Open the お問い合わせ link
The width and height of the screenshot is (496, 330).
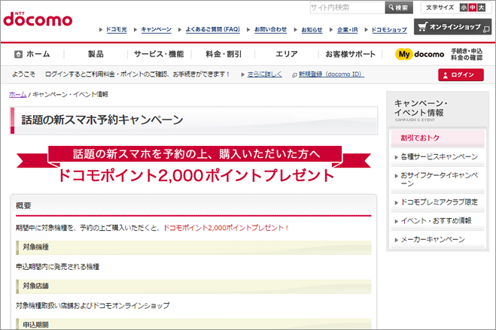point(270,29)
